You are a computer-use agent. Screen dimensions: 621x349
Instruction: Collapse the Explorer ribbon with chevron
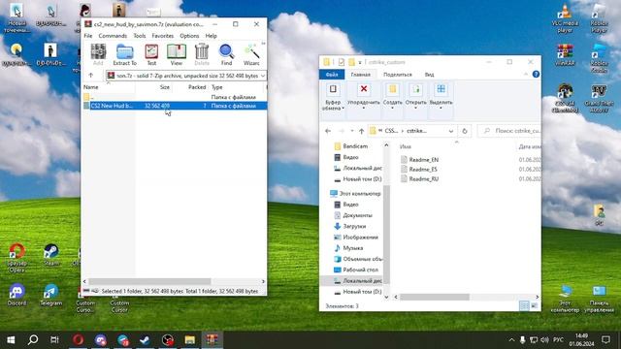tap(526, 75)
